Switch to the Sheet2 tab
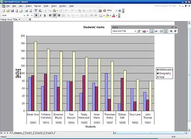The width and height of the screenshot is (191, 139). click(39, 133)
